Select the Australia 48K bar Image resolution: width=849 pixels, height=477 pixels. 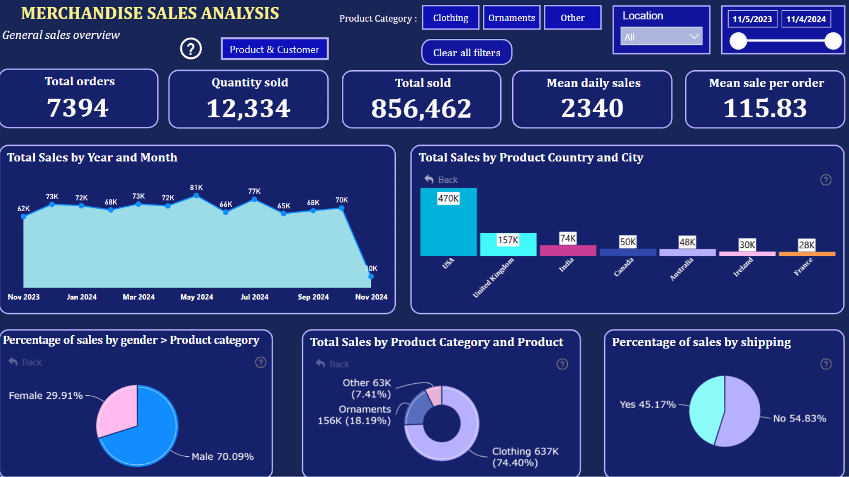click(x=687, y=252)
